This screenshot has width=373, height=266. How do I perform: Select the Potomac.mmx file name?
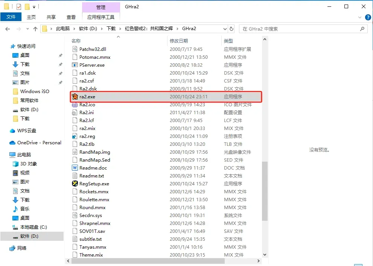[x=95, y=57]
